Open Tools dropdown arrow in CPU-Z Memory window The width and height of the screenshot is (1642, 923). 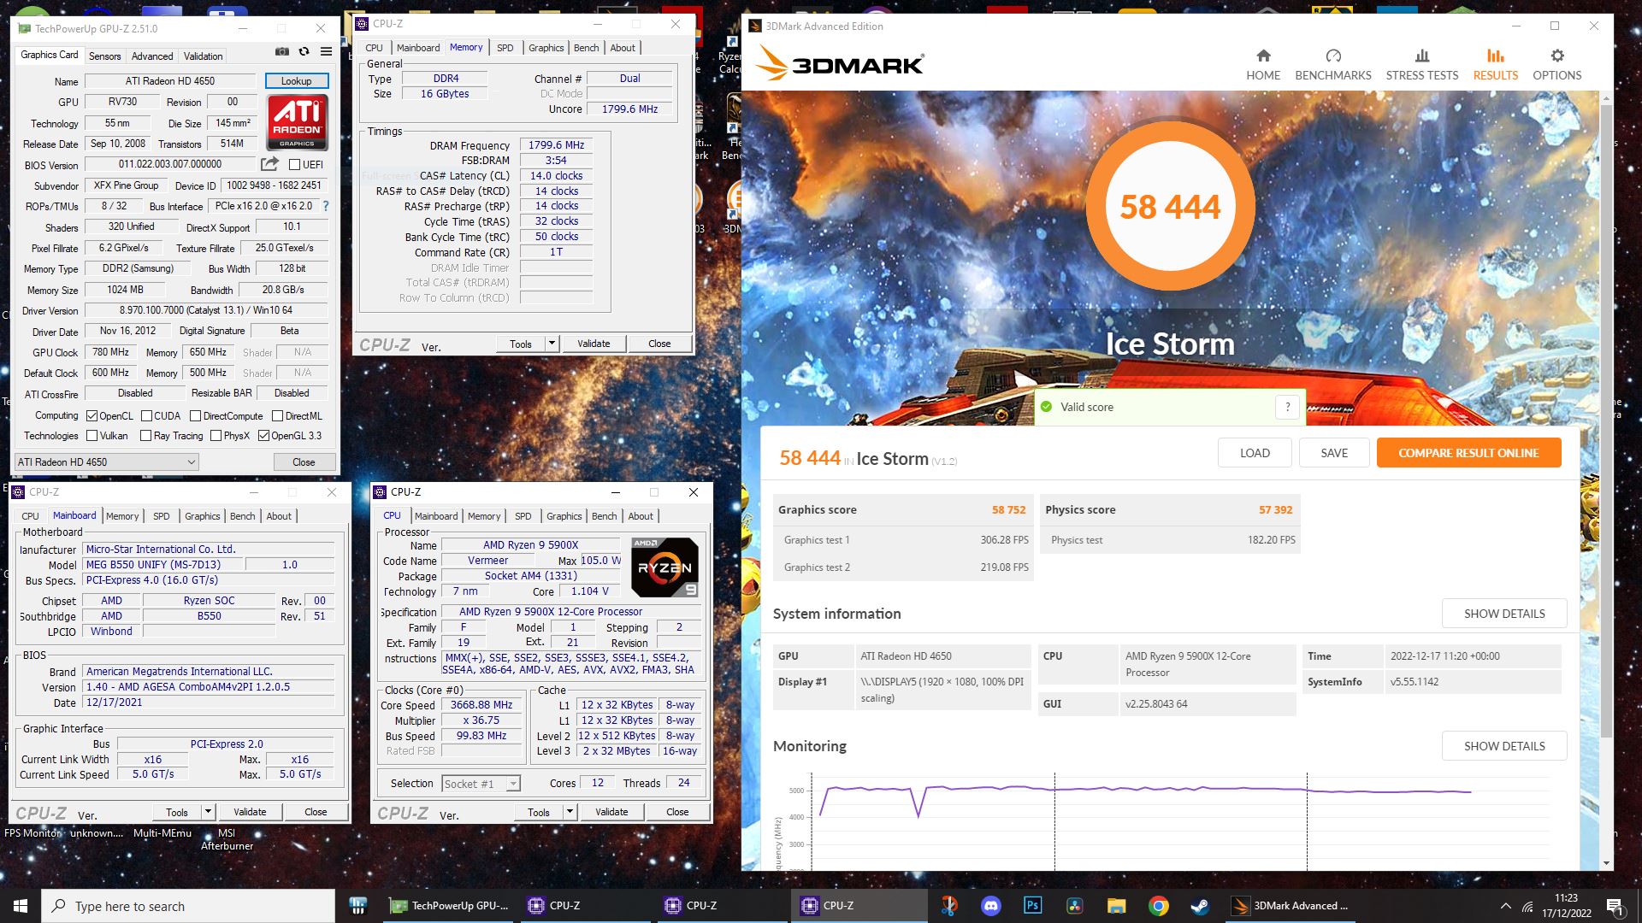click(552, 344)
